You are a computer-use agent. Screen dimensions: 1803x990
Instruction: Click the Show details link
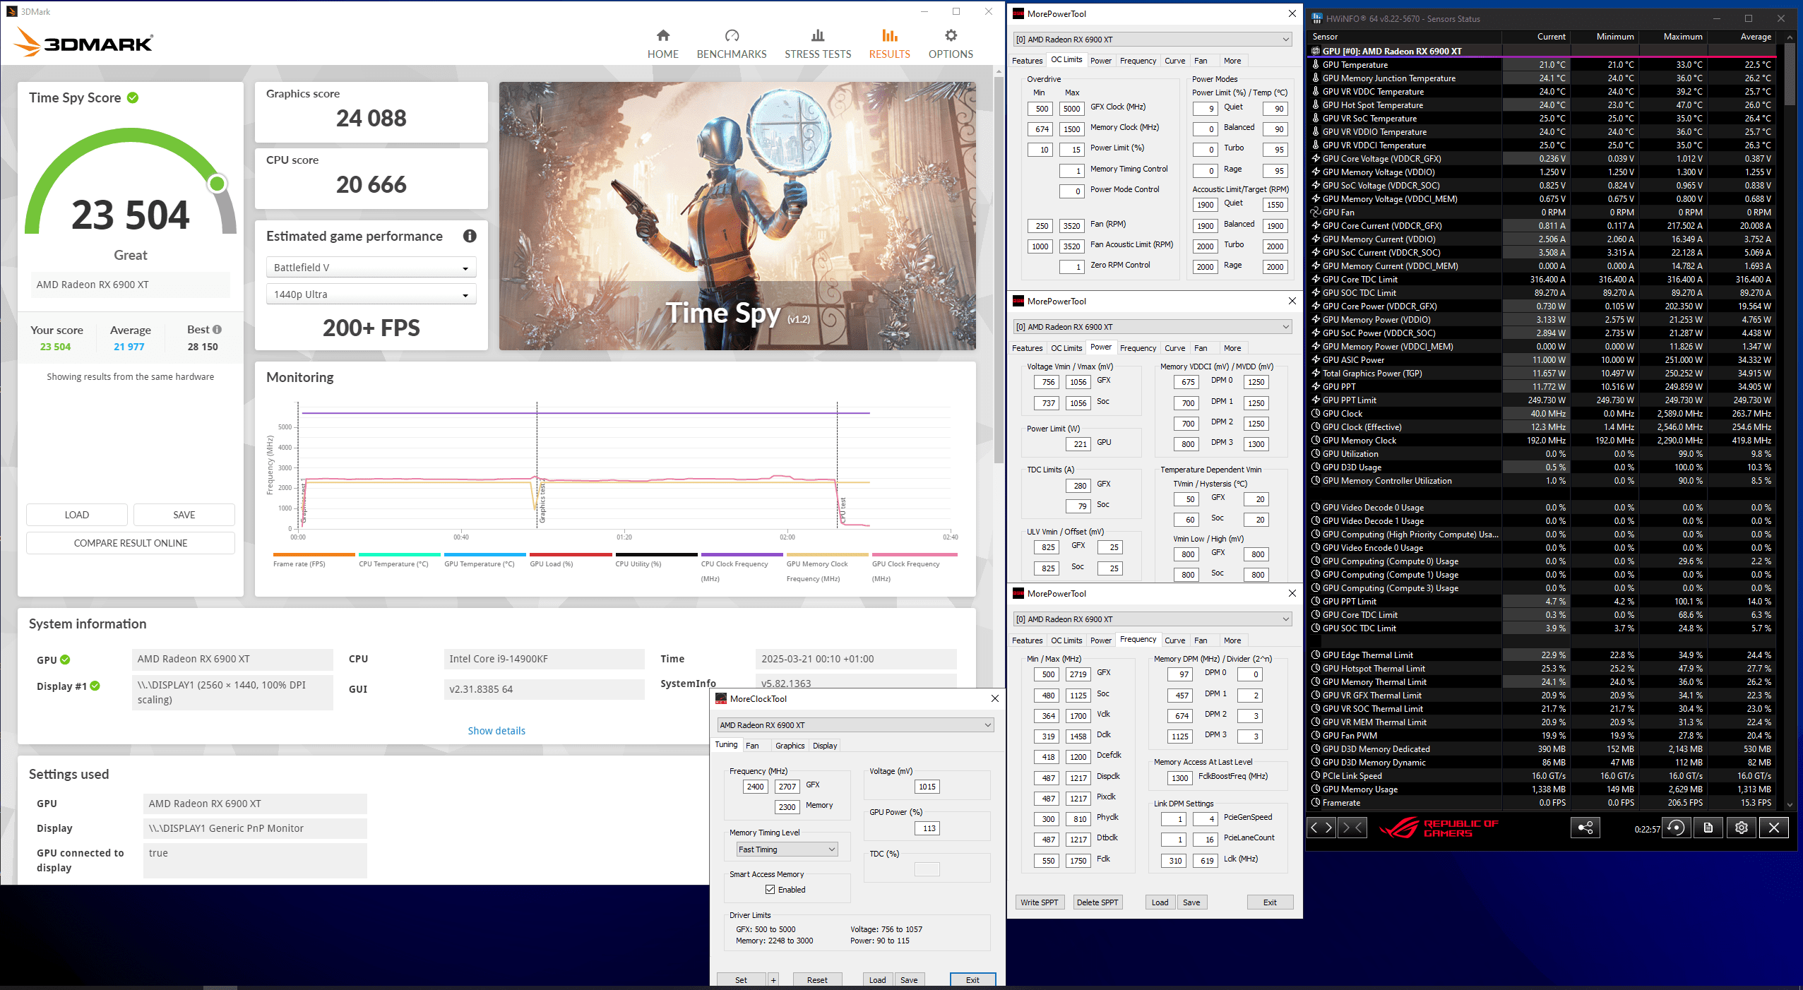coord(496,731)
